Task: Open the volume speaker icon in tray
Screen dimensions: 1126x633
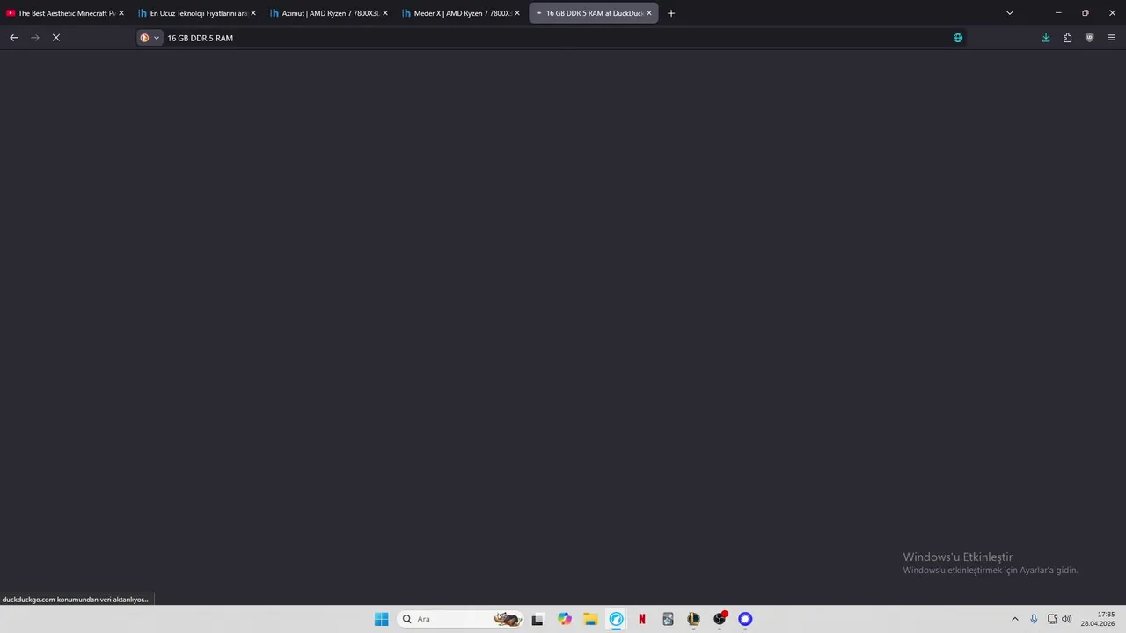Action: pos(1067,619)
